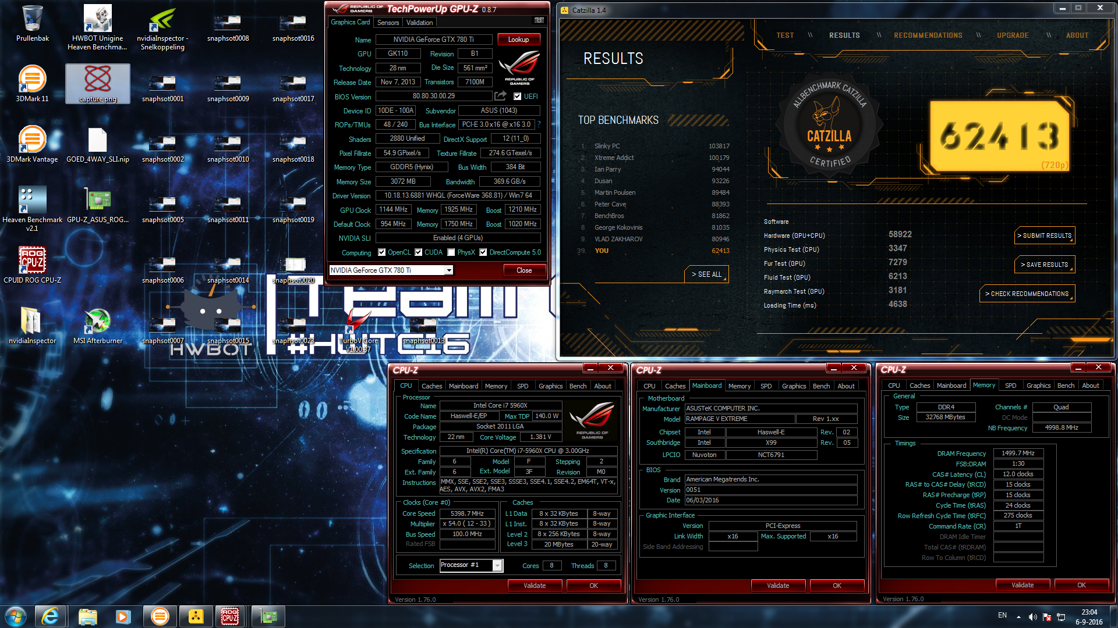The image size is (1118, 628).
Task: Select the snaphsot0001 desktop file
Action: click(162, 87)
